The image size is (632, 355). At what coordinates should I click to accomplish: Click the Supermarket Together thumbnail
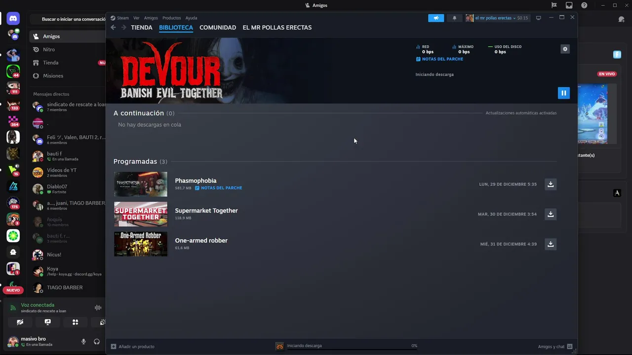pos(141,214)
